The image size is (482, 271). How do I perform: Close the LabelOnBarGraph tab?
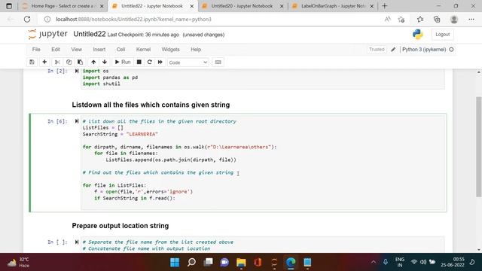coord(371,6)
